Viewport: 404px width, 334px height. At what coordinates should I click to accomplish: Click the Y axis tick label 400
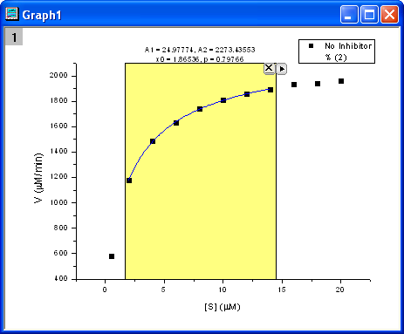(x=60, y=278)
